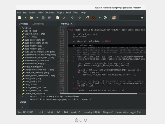Click the Open file folder icon
165x124 pixels.
[32, 18]
